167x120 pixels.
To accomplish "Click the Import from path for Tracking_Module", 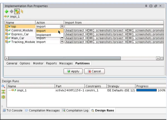I will 114,42.
